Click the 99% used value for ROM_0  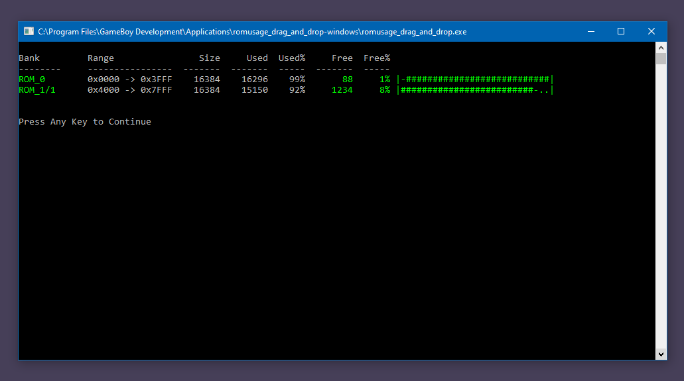(297, 80)
